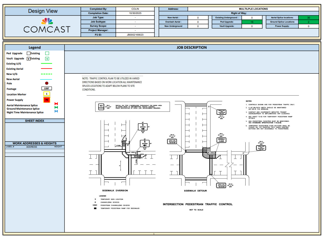This screenshot has height=239, width=324.
Task: Select the Pole symbol in the legend
Action: (x=47, y=83)
